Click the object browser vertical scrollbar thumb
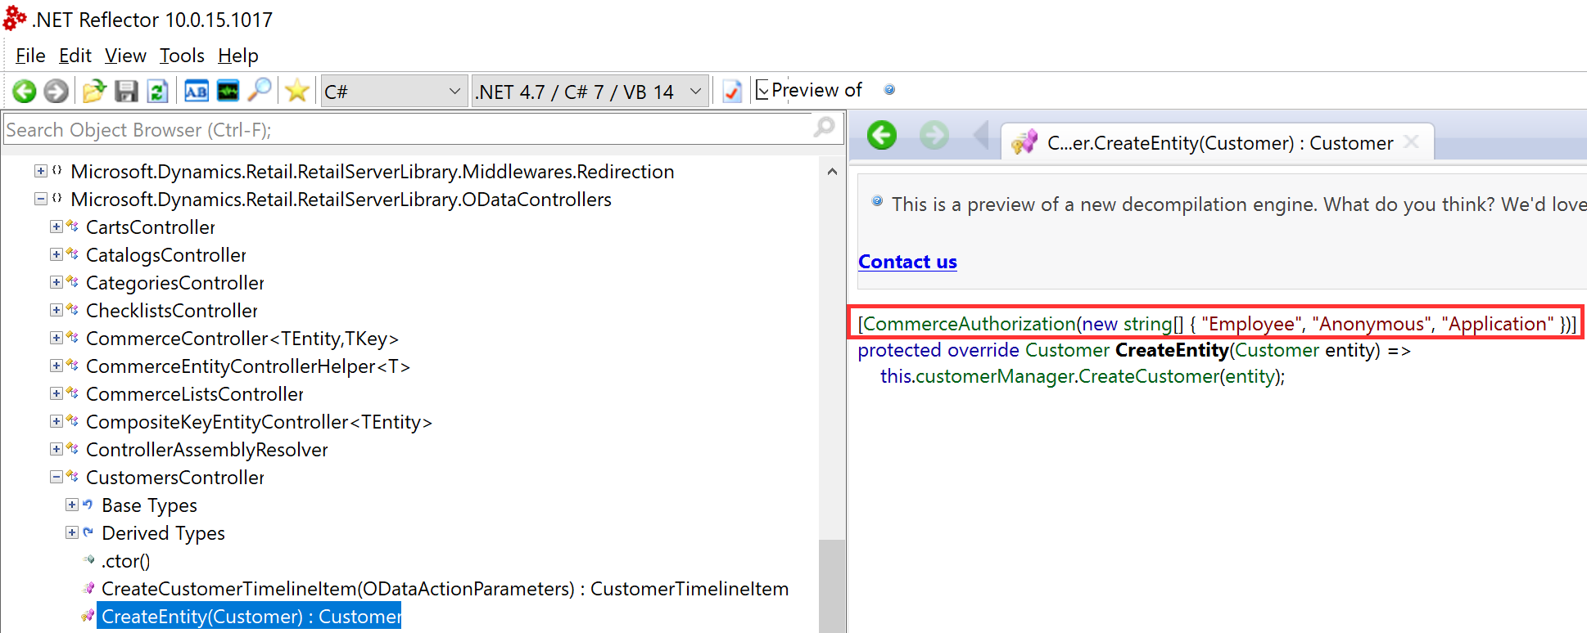 pyautogui.click(x=832, y=586)
